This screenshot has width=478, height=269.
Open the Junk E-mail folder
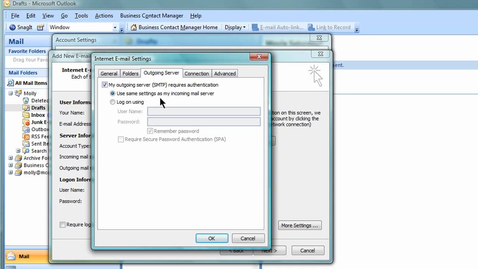35,122
